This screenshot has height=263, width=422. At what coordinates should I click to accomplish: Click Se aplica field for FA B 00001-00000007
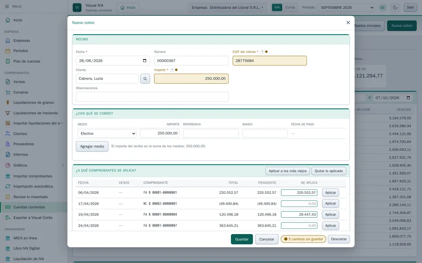tap(299, 226)
